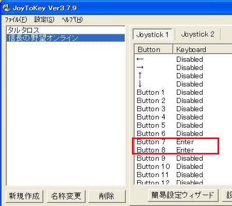232x206 pixels.
Task: Click Disabled value for Button 9
Action: pyautogui.click(x=190, y=158)
